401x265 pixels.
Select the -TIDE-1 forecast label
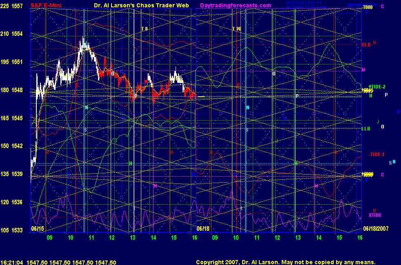376,155
